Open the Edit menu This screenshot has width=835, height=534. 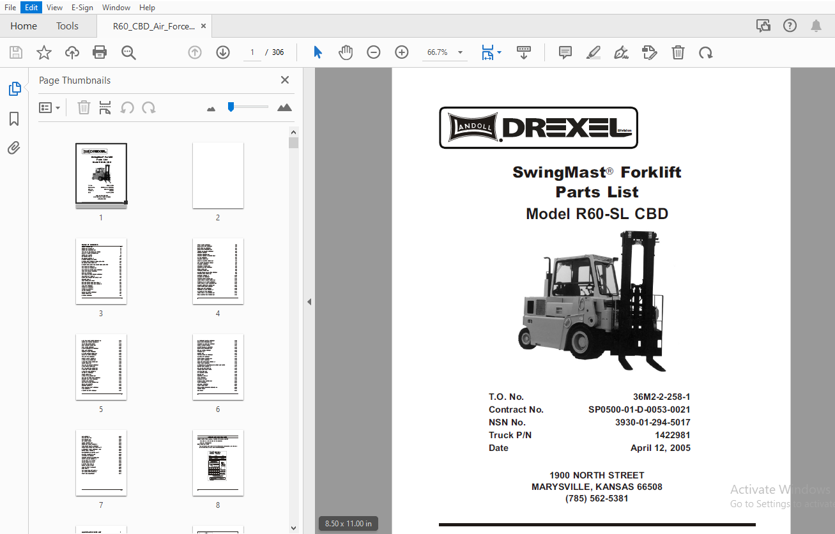coord(31,7)
